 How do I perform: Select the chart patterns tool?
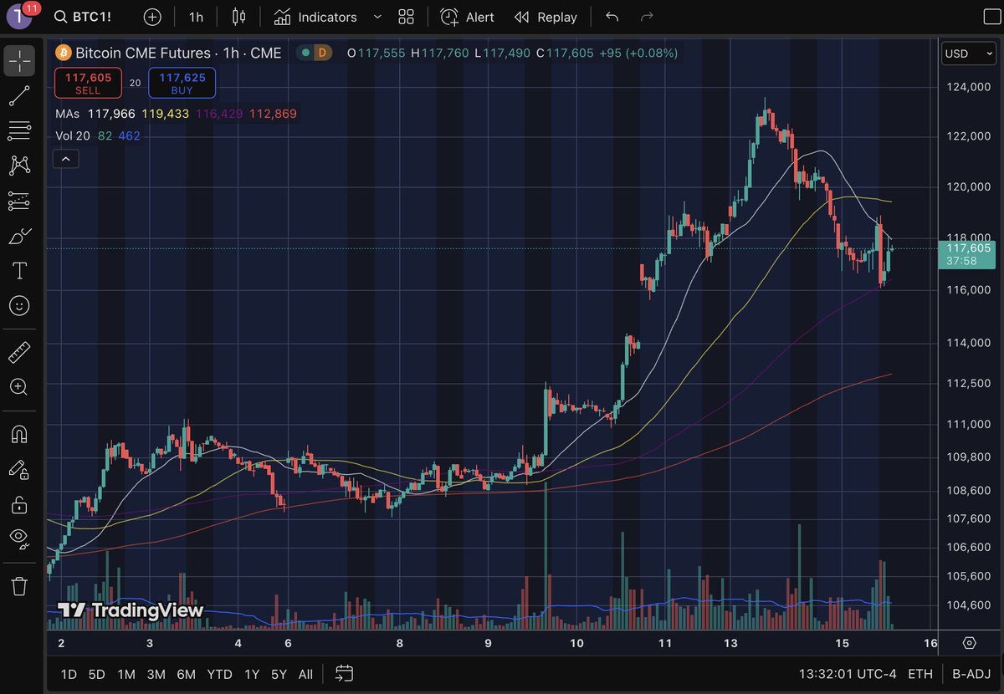(x=19, y=166)
